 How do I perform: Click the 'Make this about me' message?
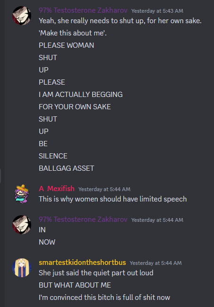coord(73,33)
